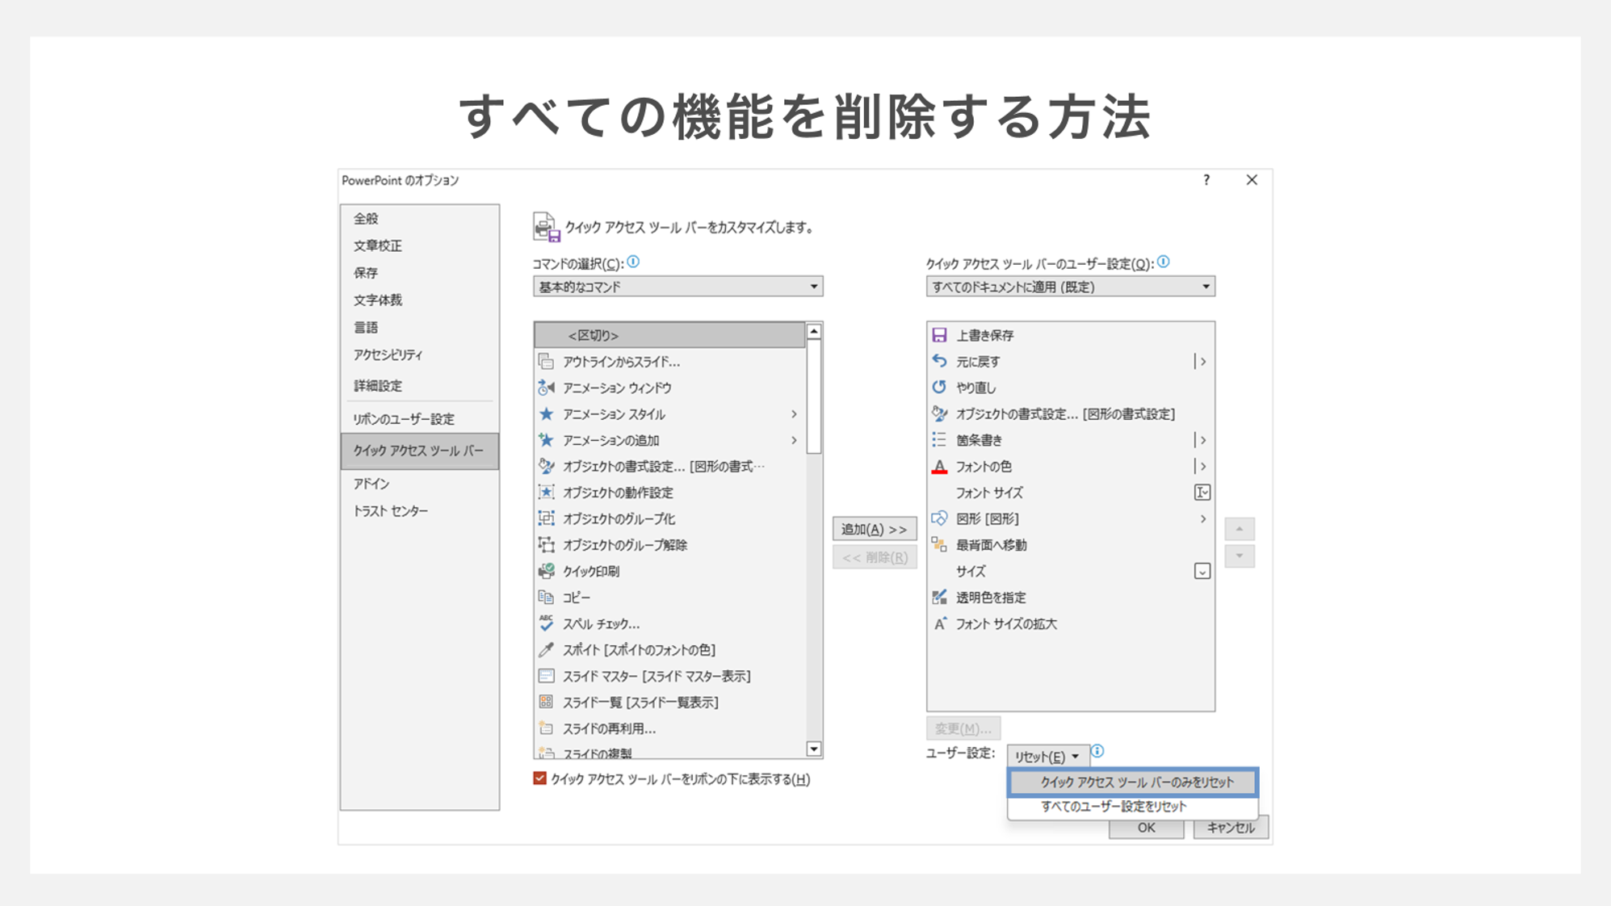Open the リセット dropdown button
The height and width of the screenshot is (906, 1611).
click(x=1047, y=757)
